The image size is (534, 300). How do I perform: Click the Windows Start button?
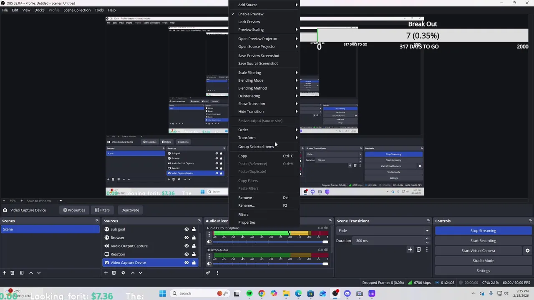tap(162, 294)
